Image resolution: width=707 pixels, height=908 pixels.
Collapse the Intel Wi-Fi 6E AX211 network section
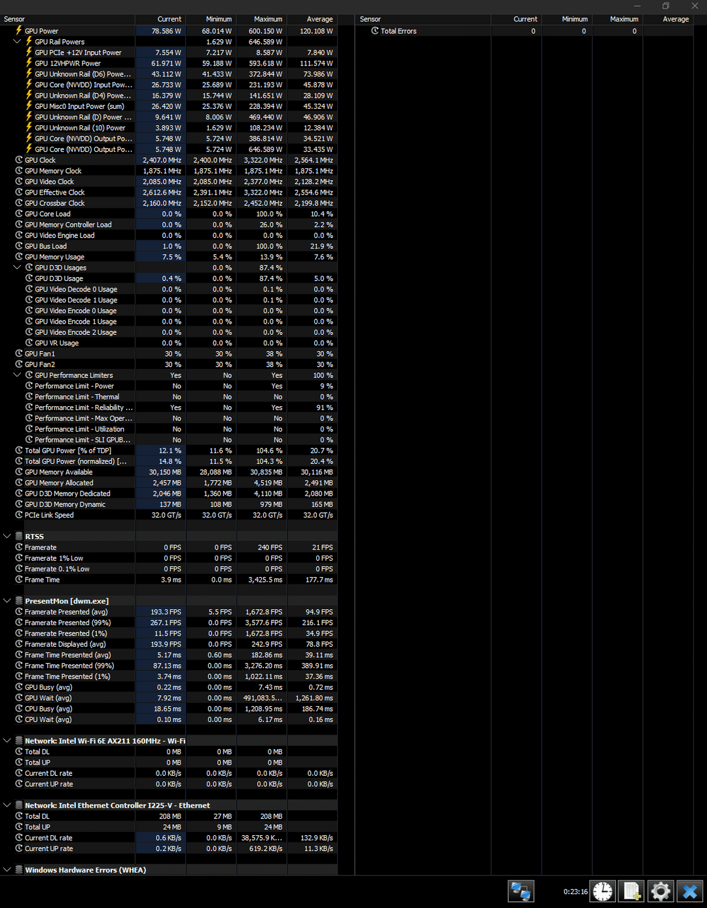(7, 741)
